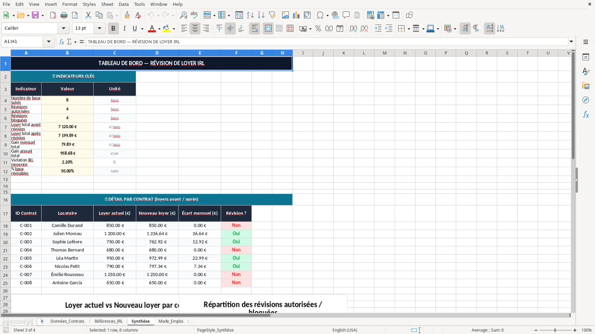The width and height of the screenshot is (595, 334).
Task: Toggle bold formatting
Action: pyautogui.click(x=114, y=29)
